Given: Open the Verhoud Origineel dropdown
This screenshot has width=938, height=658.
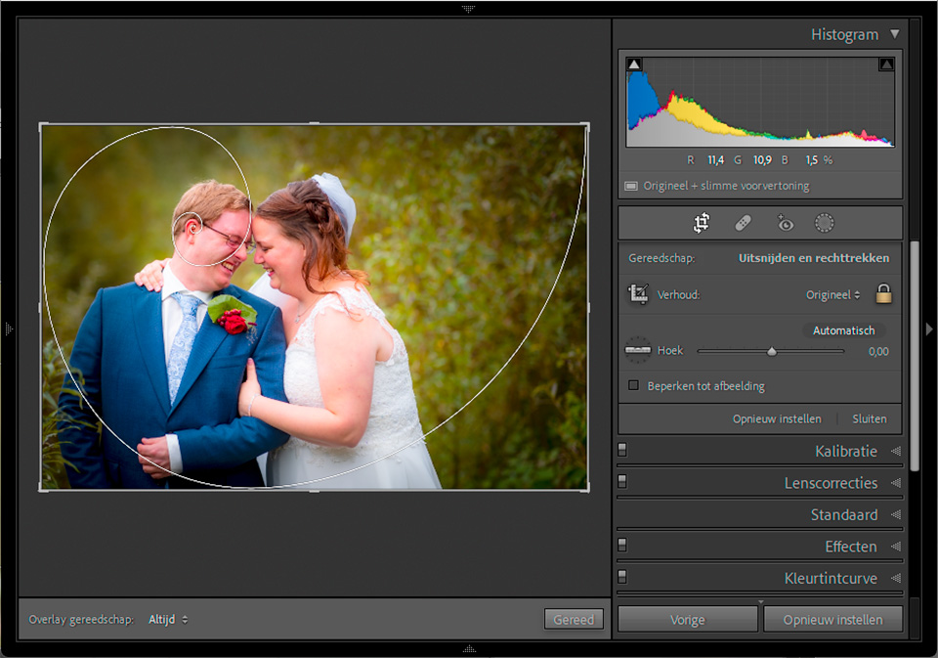Looking at the screenshot, I should pyautogui.click(x=832, y=294).
